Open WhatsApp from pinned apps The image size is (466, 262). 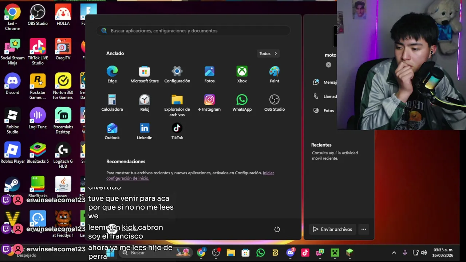[242, 103]
